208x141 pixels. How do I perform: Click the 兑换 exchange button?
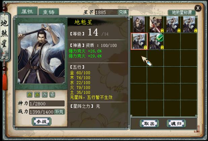click(123, 12)
